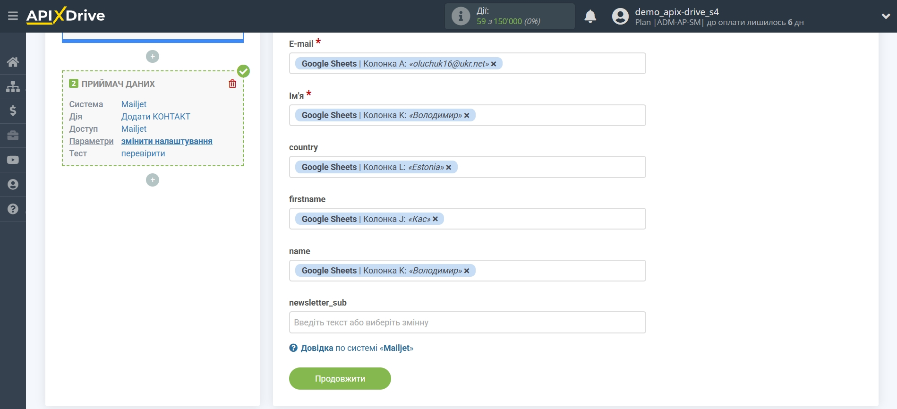Open the user avatar profile
The width and height of the screenshot is (897, 409).
tap(620, 16)
